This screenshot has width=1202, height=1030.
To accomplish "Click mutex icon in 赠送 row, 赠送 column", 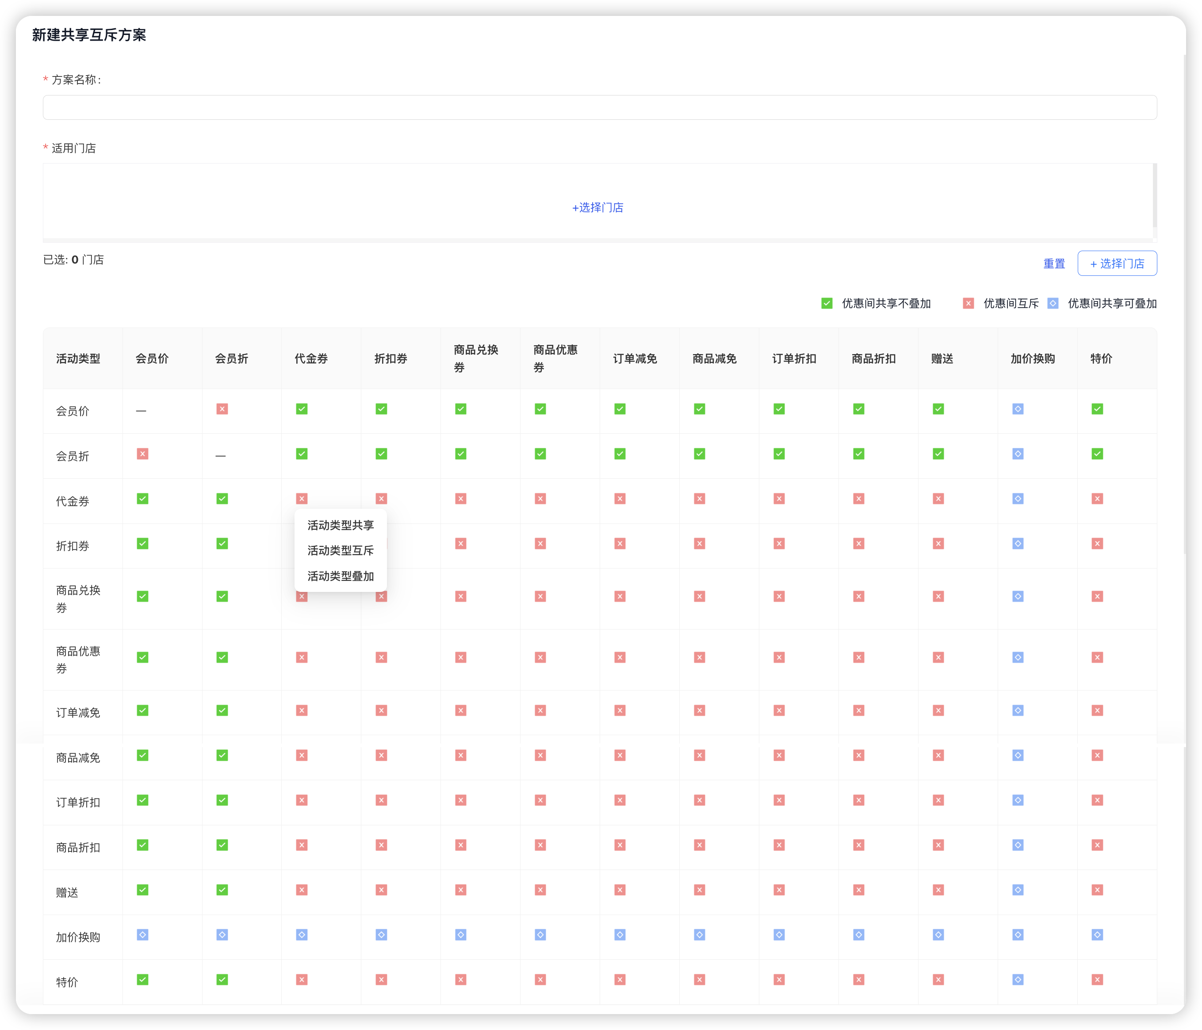I will [938, 890].
